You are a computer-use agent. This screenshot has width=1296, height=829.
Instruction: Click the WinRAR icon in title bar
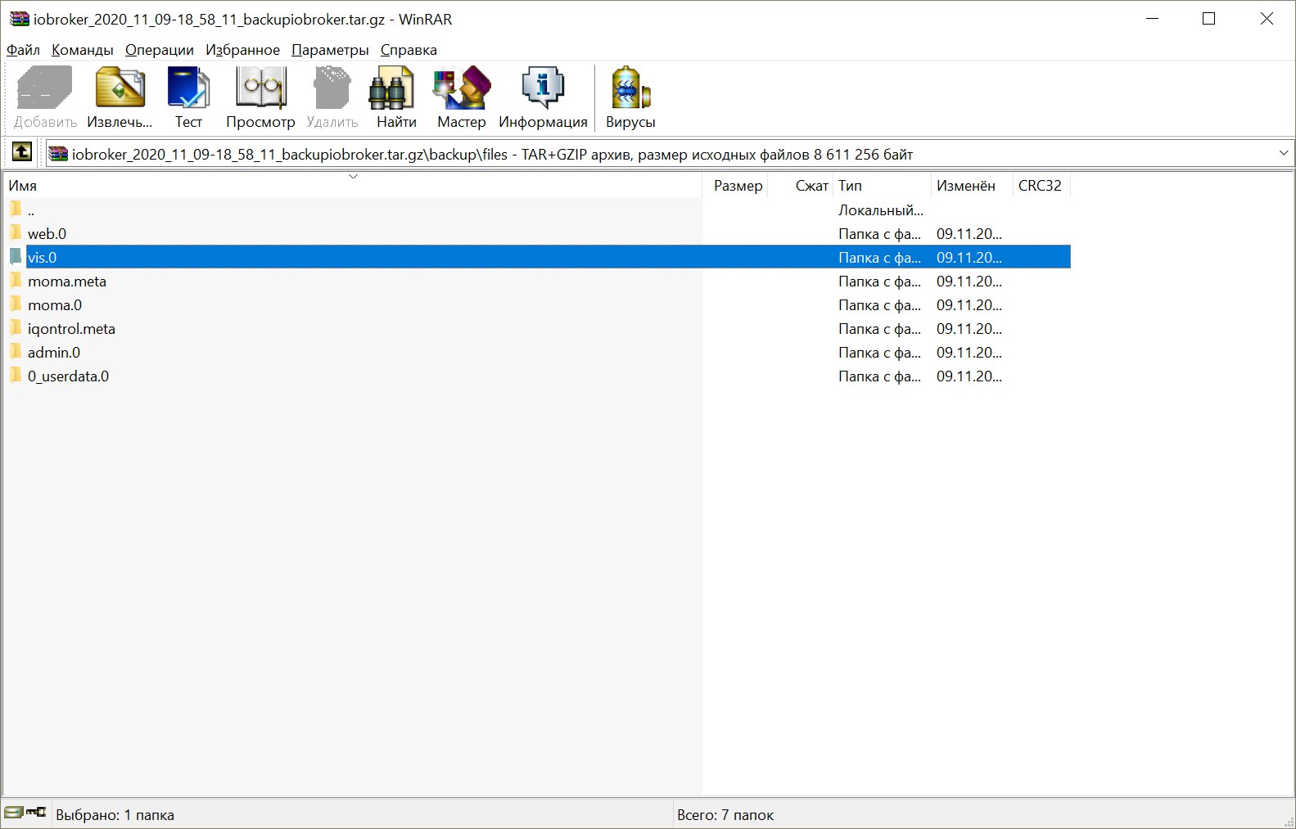pyautogui.click(x=18, y=19)
